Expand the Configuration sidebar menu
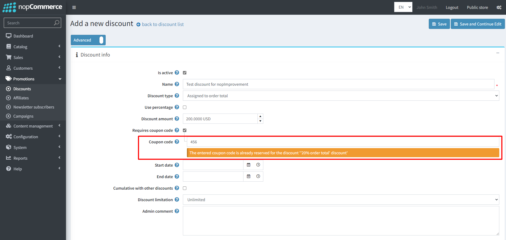 point(33,137)
